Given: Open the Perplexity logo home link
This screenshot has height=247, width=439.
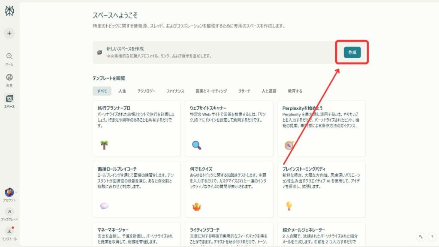Looking at the screenshot, I should [9, 11].
